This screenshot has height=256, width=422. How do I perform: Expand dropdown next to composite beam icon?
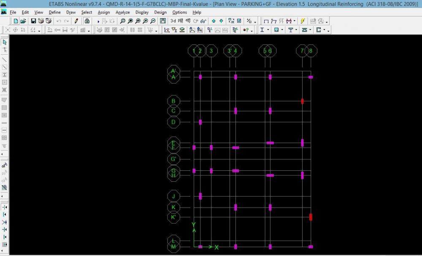[296, 30]
